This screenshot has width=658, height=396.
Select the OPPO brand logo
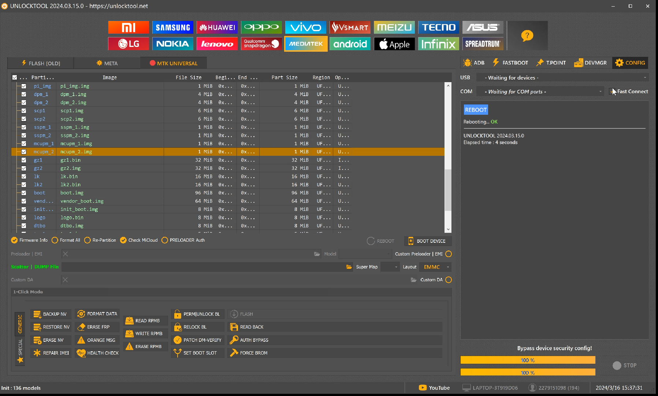tap(261, 27)
